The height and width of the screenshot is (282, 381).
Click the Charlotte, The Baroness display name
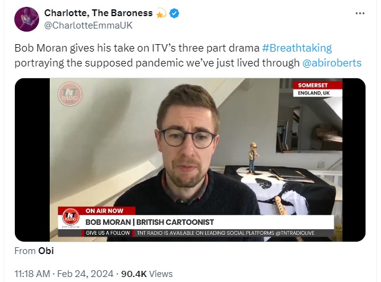[x=98, y=13]
